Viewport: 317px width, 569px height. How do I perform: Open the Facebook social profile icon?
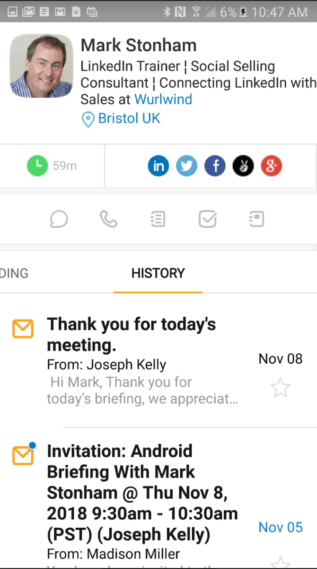[x=215, y=166]
